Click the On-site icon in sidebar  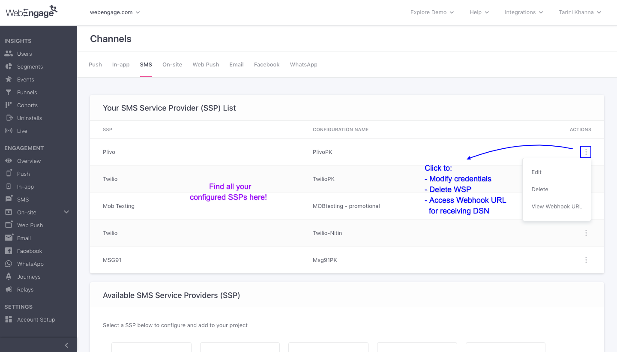(9, 212)
